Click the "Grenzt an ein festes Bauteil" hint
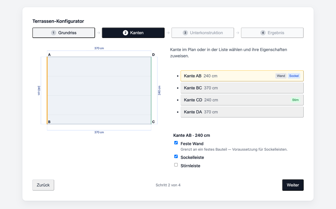This screenshot has height=209, width=336. [234, 149]
